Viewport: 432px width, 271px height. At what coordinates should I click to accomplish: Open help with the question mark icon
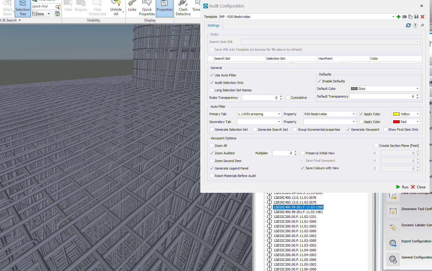(415, 25)
